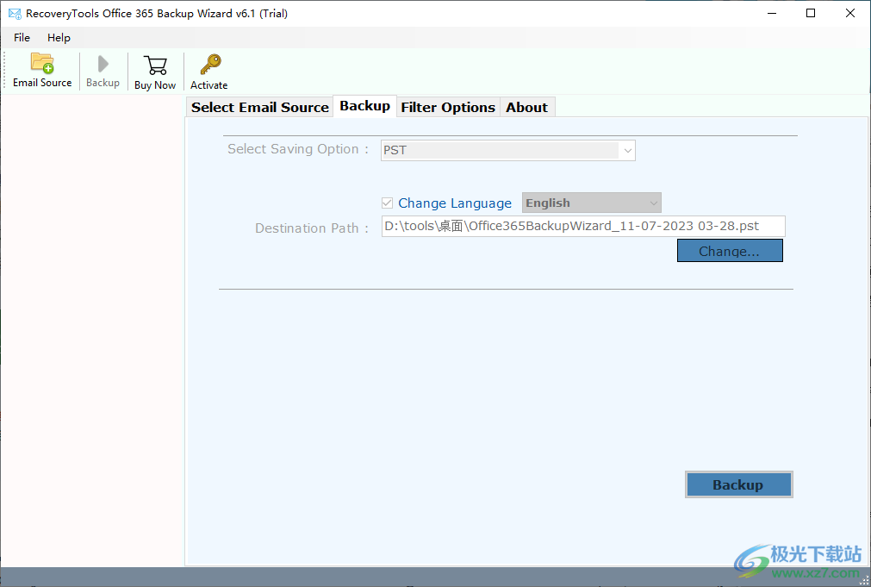871x587 pixels.
Task: Switch to the Select Email Source tab
Action: 259,106
